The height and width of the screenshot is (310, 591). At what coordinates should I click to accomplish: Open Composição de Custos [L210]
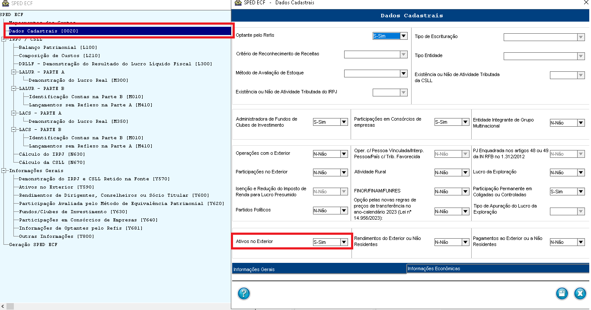[60, 55]
